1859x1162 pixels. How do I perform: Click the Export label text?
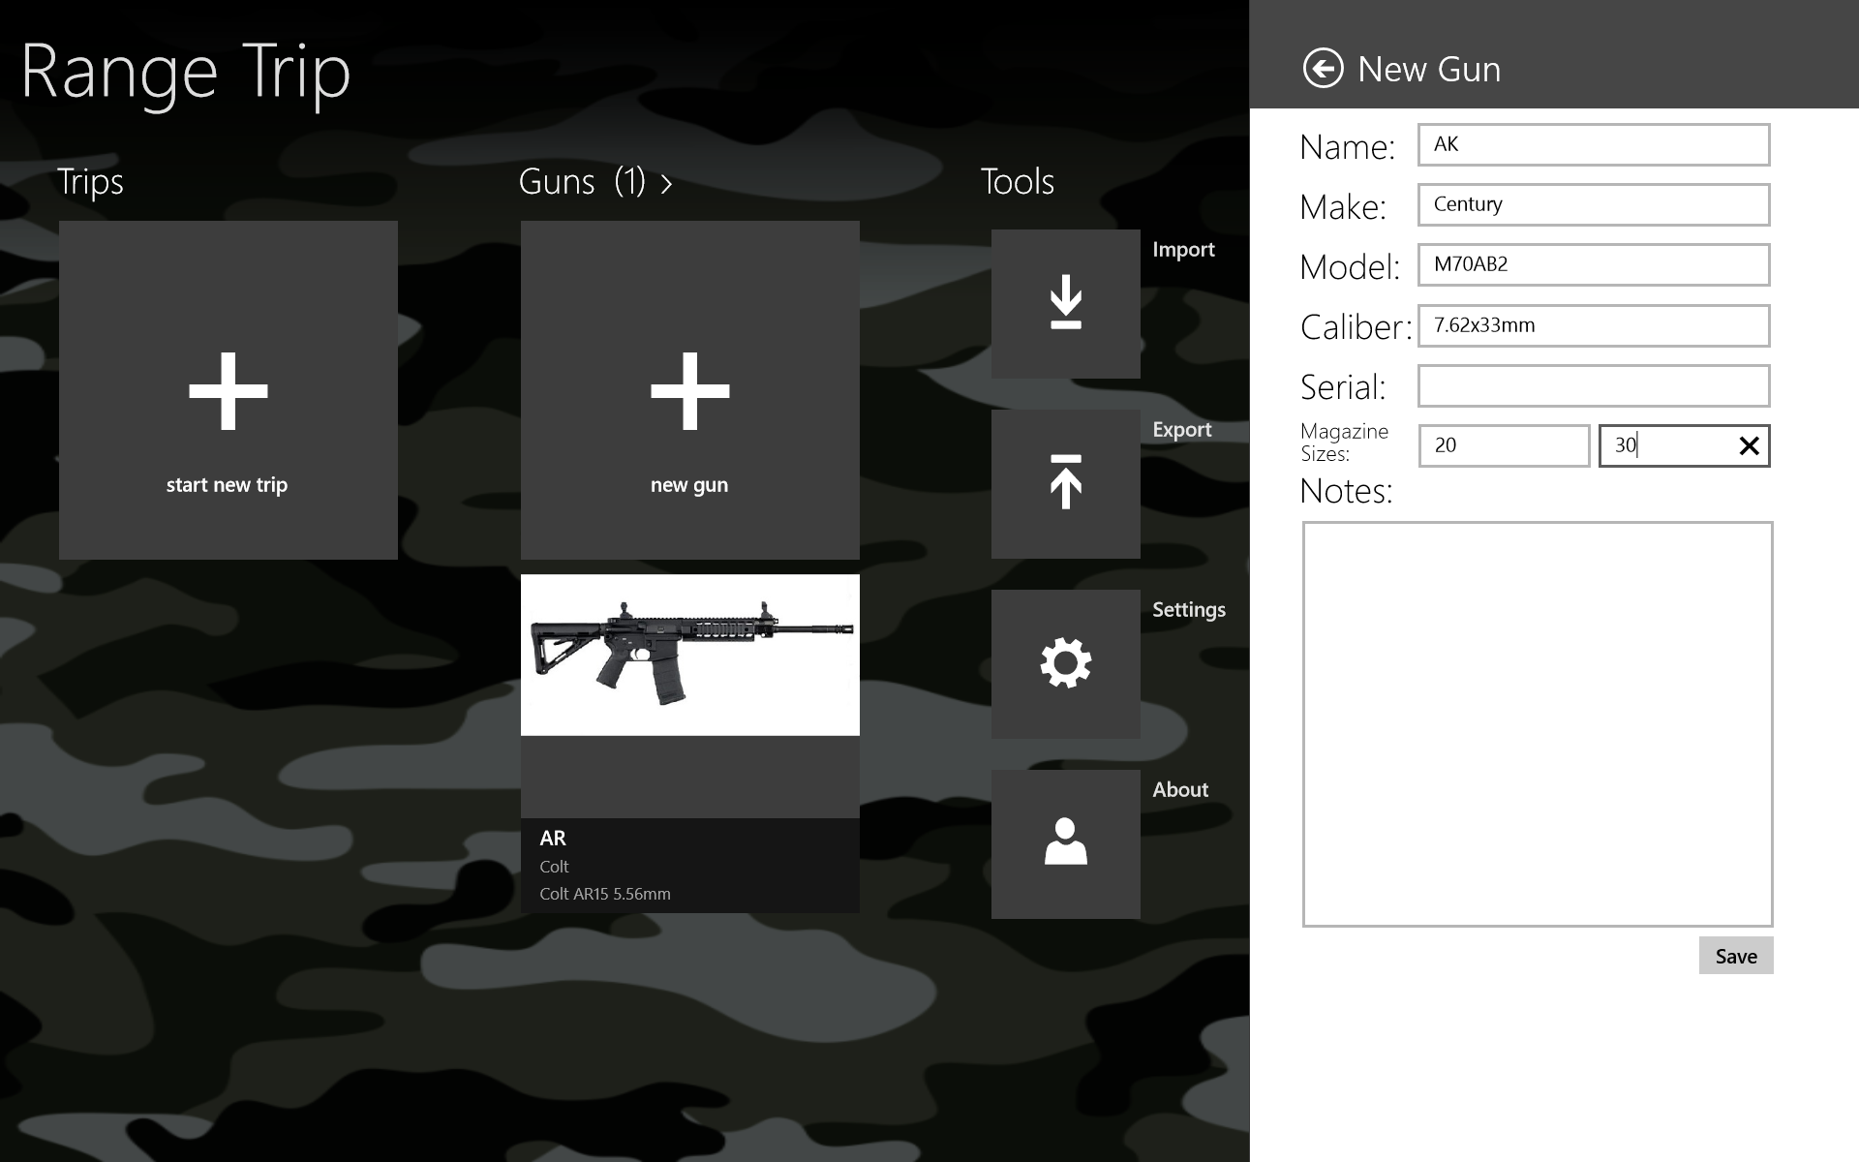pyautogui.click(x=1182, y=430)
